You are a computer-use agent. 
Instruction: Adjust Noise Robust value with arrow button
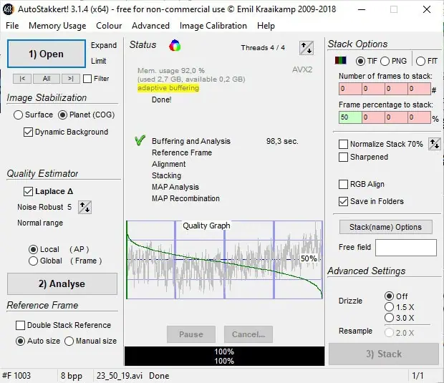click(x=85, y=207)
